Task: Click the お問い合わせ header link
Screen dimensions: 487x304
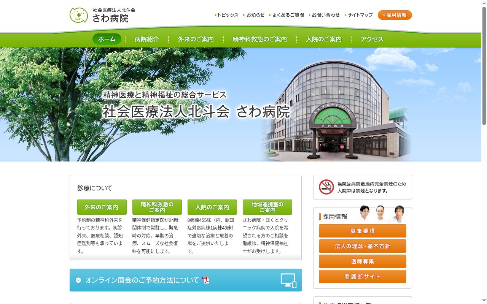Action: click(324, 15)
